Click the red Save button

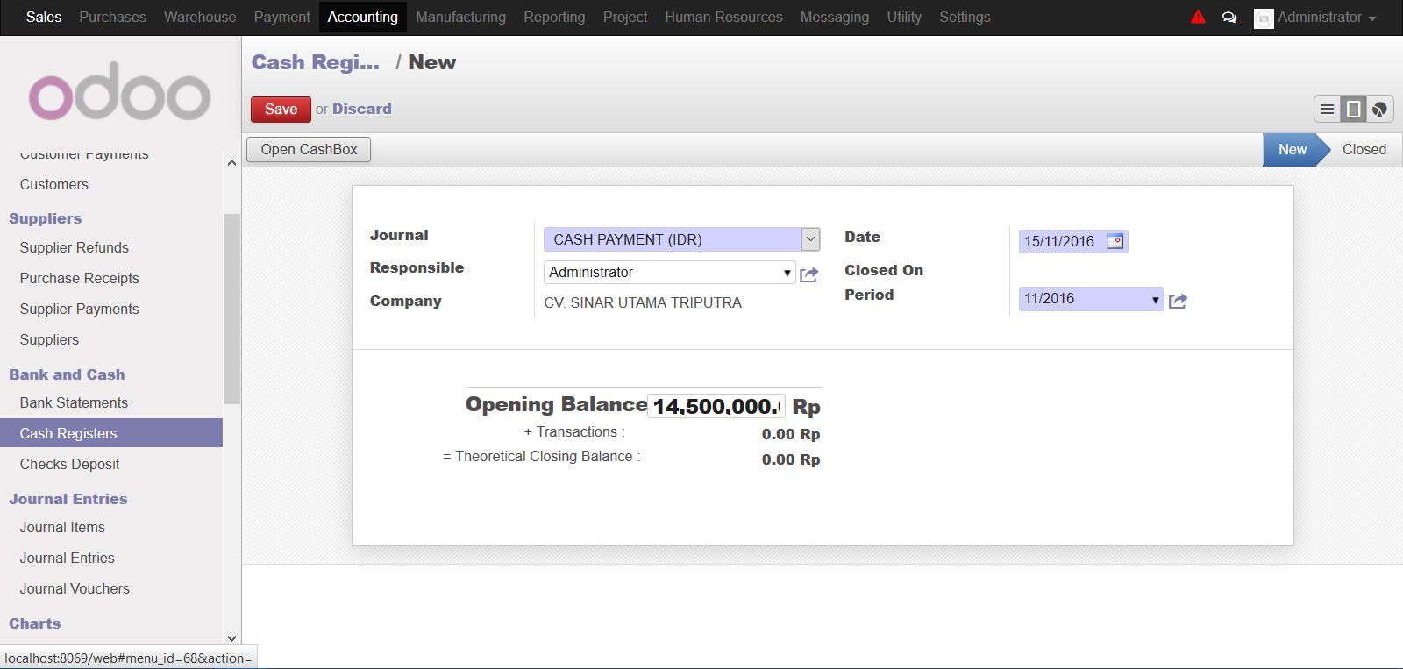tap(281, 109)
